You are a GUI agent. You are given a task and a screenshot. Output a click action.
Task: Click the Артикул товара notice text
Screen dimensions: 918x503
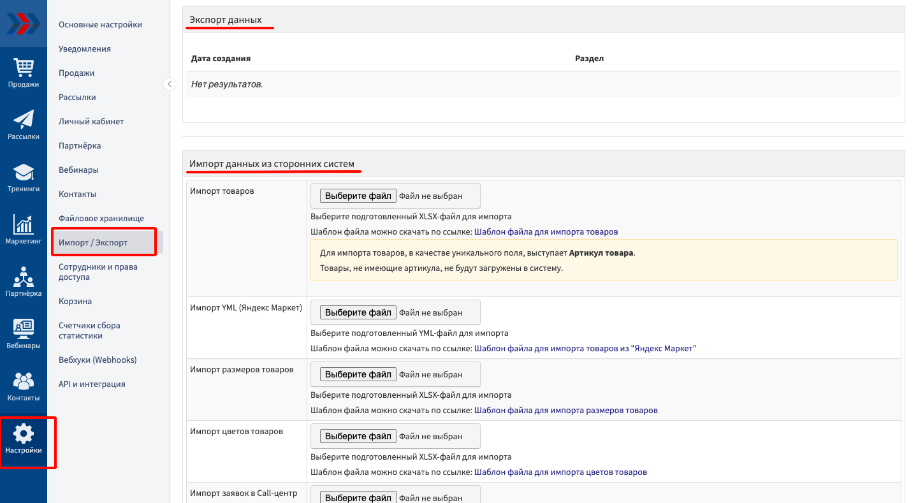tap(601, 253)
